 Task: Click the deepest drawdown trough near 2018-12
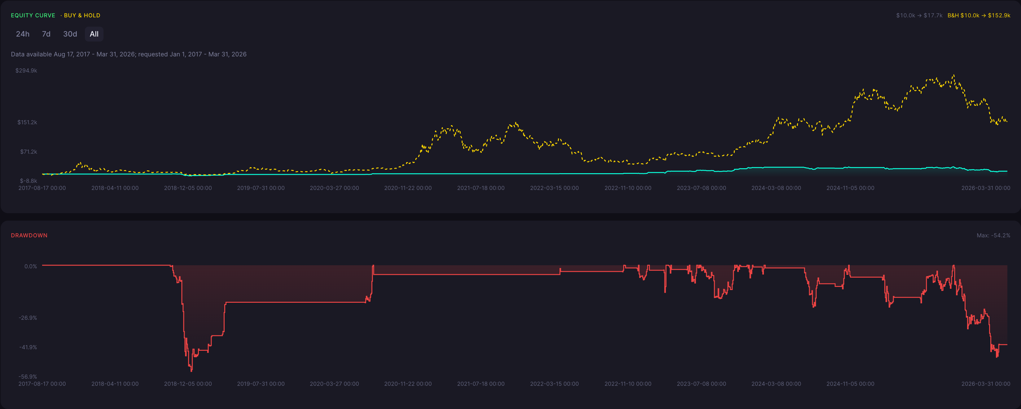(191, 370)
